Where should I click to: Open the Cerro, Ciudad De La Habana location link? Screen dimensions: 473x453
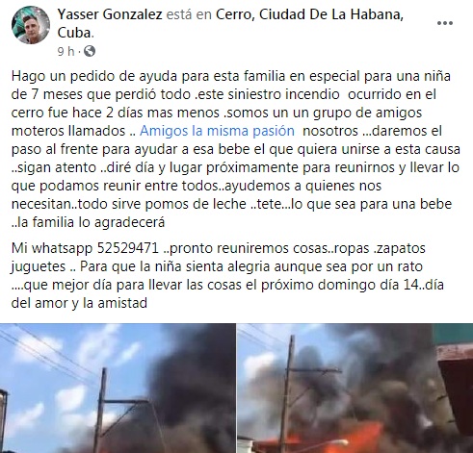[309, 14]
